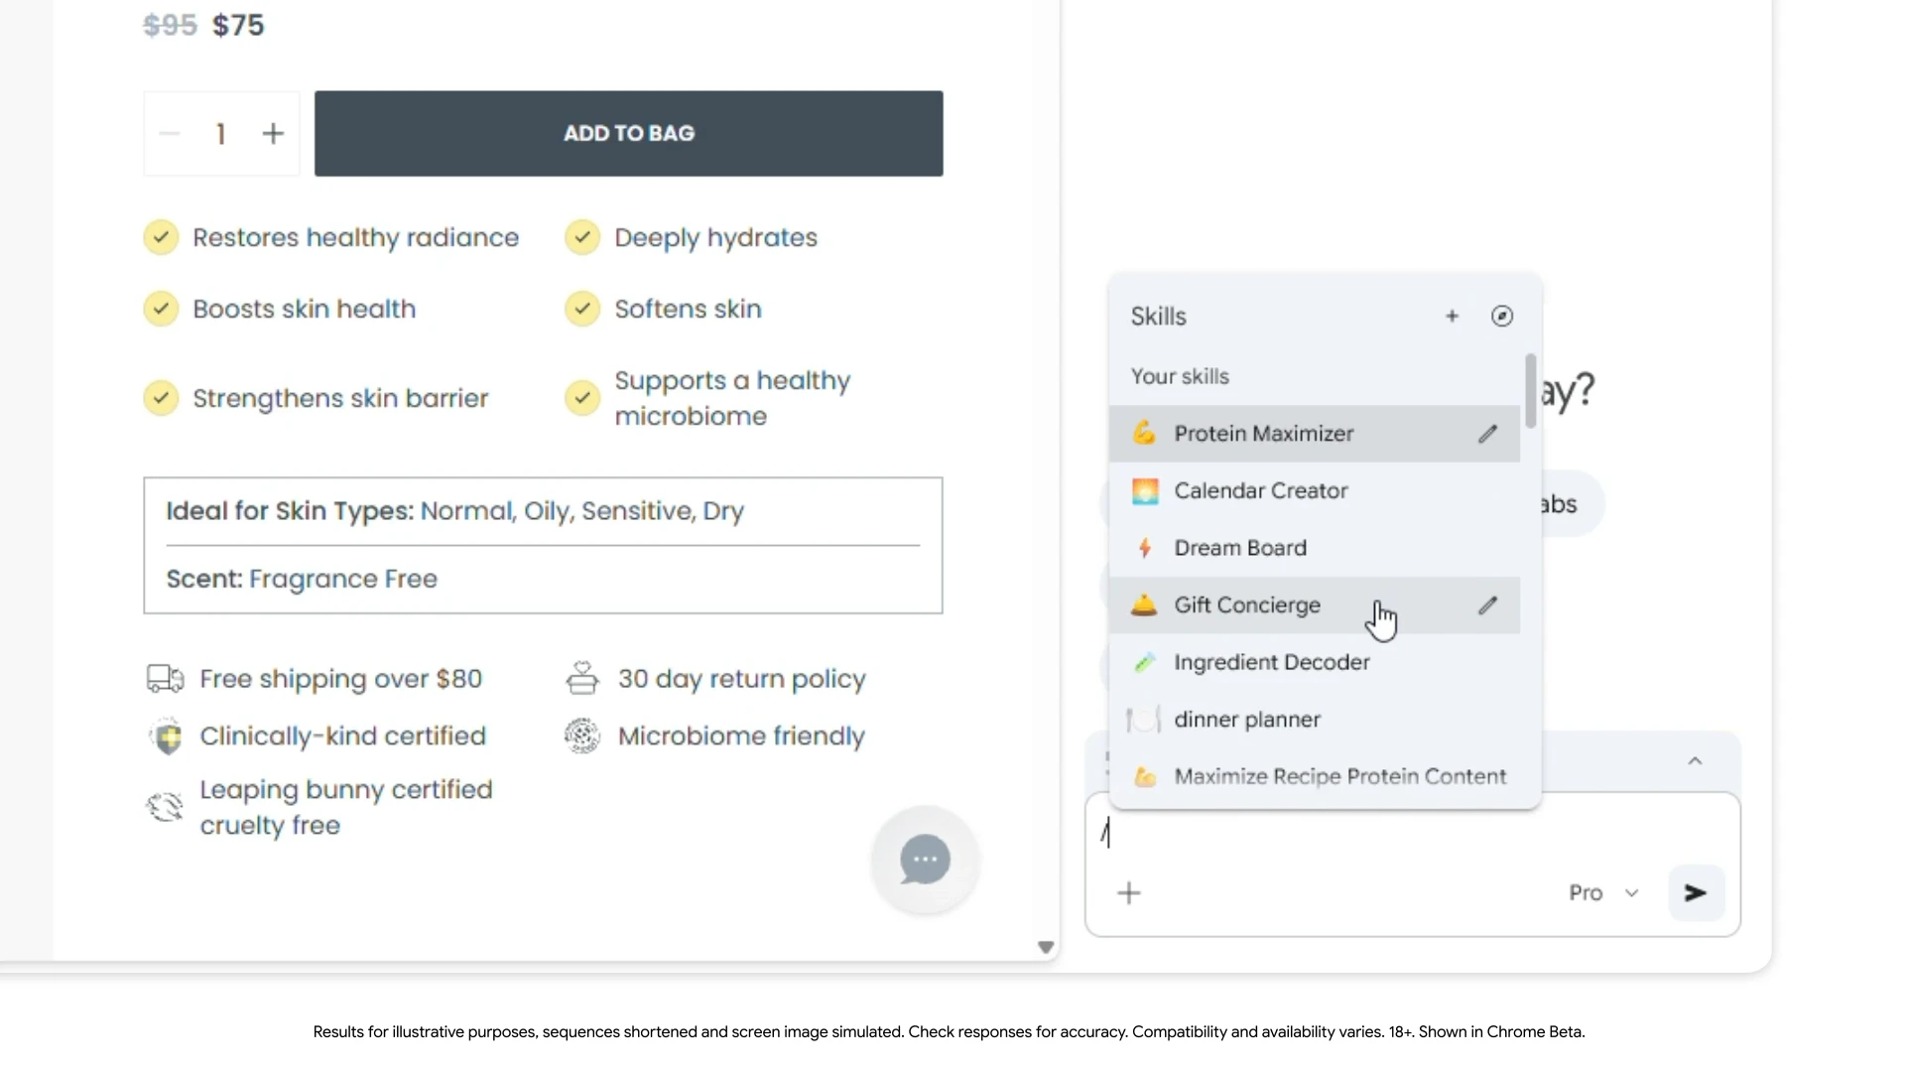Click the checkmark beside Strengthens skin barrier

tap(161, 397)
